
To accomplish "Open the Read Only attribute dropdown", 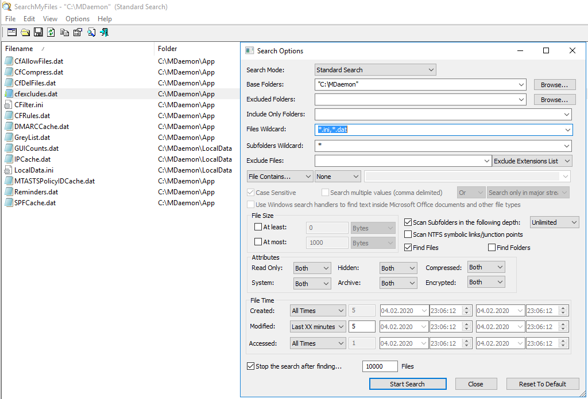I will click(312, 268).
